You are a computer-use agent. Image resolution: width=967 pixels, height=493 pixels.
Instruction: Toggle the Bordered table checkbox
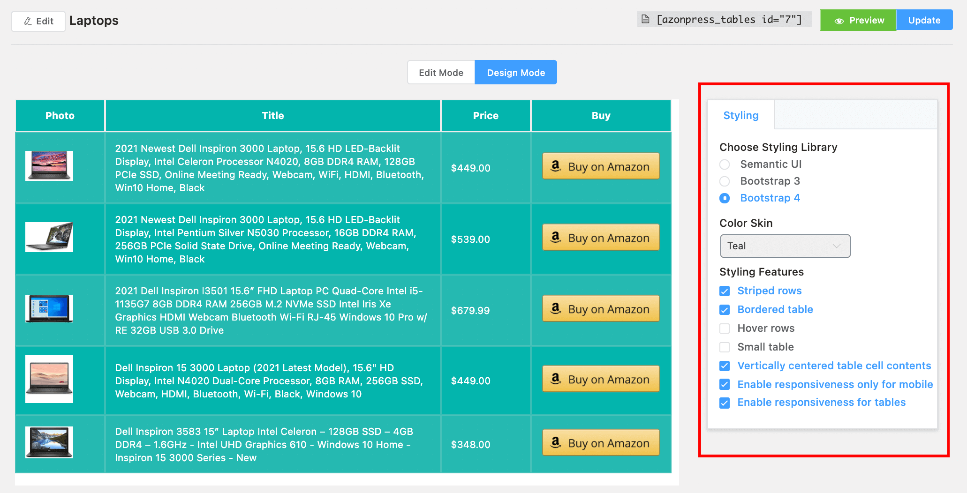click(725, 310)
